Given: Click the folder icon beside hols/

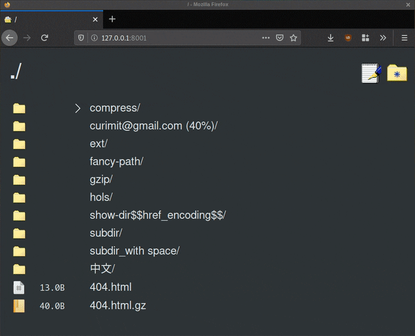Looking at the screenshot, I should (x=20, y=197).
